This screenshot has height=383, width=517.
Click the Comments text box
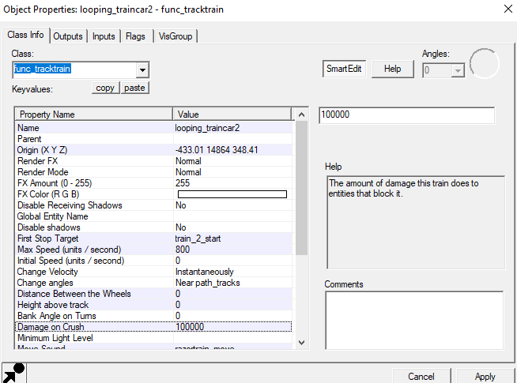point(414,321)
